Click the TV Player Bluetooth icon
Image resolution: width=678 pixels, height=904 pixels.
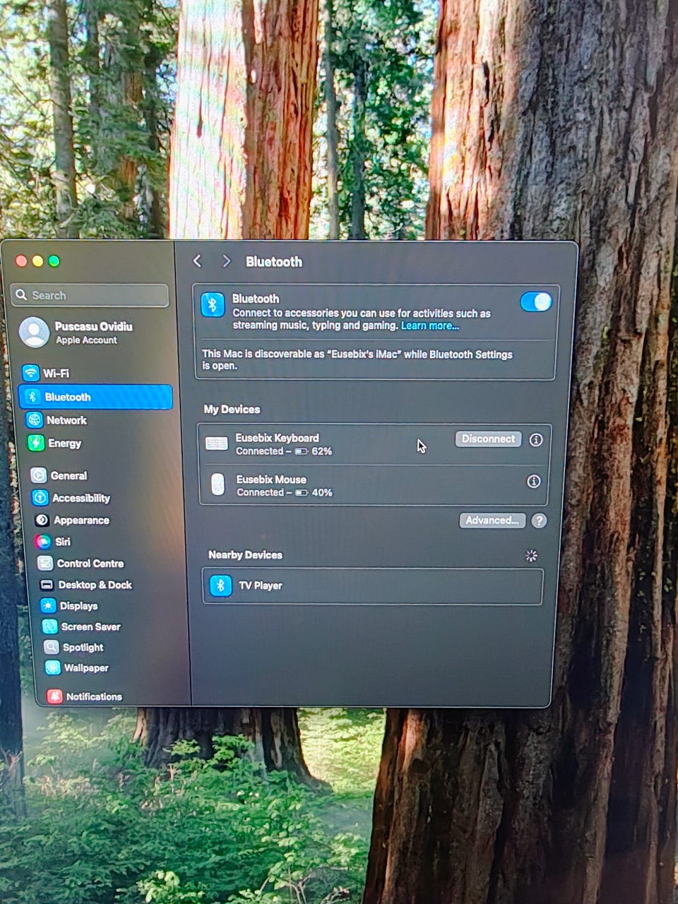[220, 585]
